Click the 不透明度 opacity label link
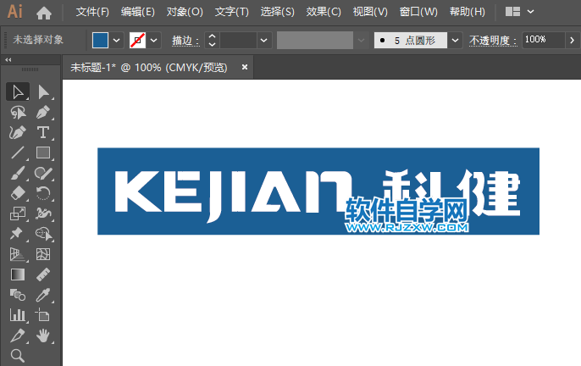The height and width of the screenshot is (366, 581). (492, 40)
